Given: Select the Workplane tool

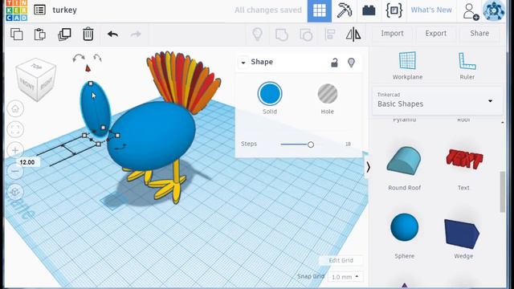Looking at the screenshot, I should [407, 66].
